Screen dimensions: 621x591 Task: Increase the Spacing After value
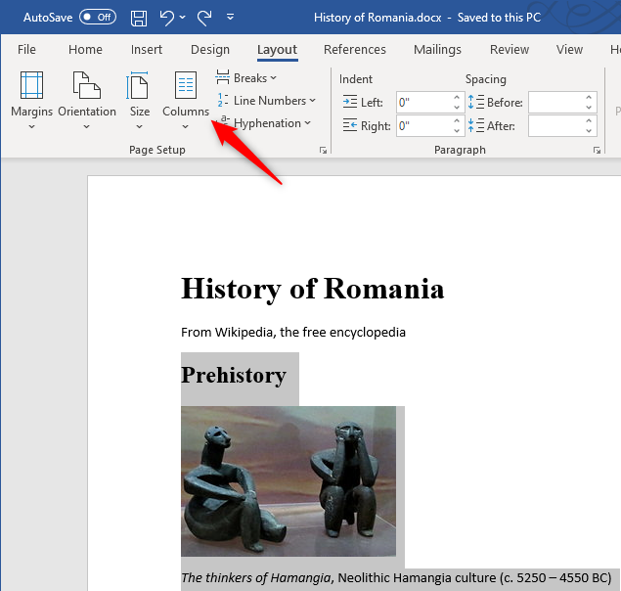(589, 120)
